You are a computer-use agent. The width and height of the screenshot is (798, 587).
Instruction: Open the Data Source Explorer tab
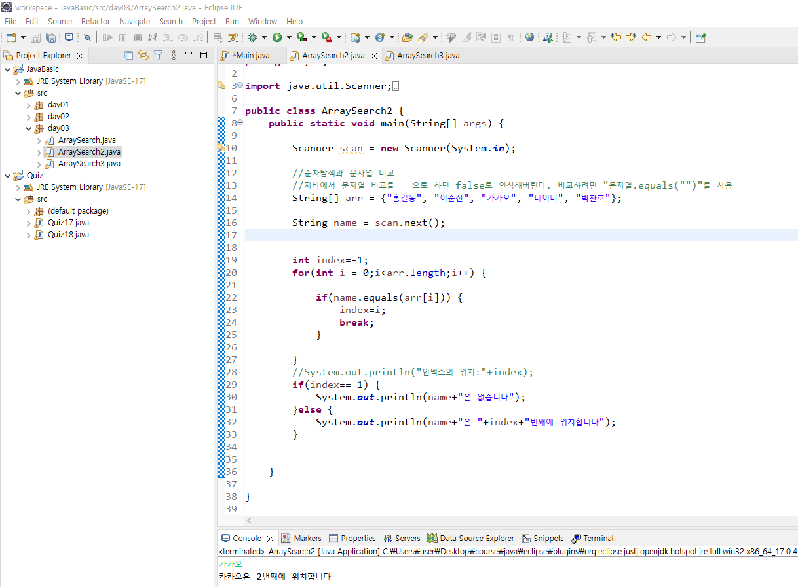pos(471,539)
